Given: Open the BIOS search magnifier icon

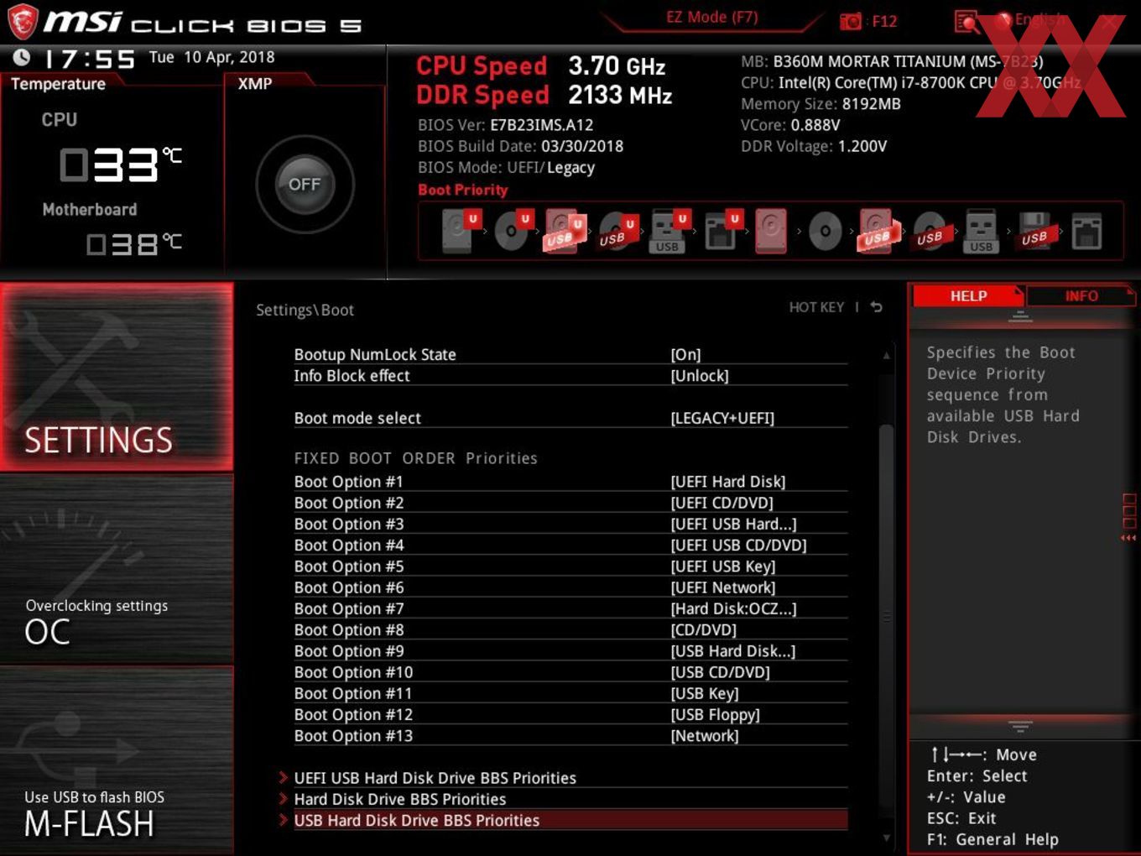Looking at the screenshot, I should (x=966, y=22).
